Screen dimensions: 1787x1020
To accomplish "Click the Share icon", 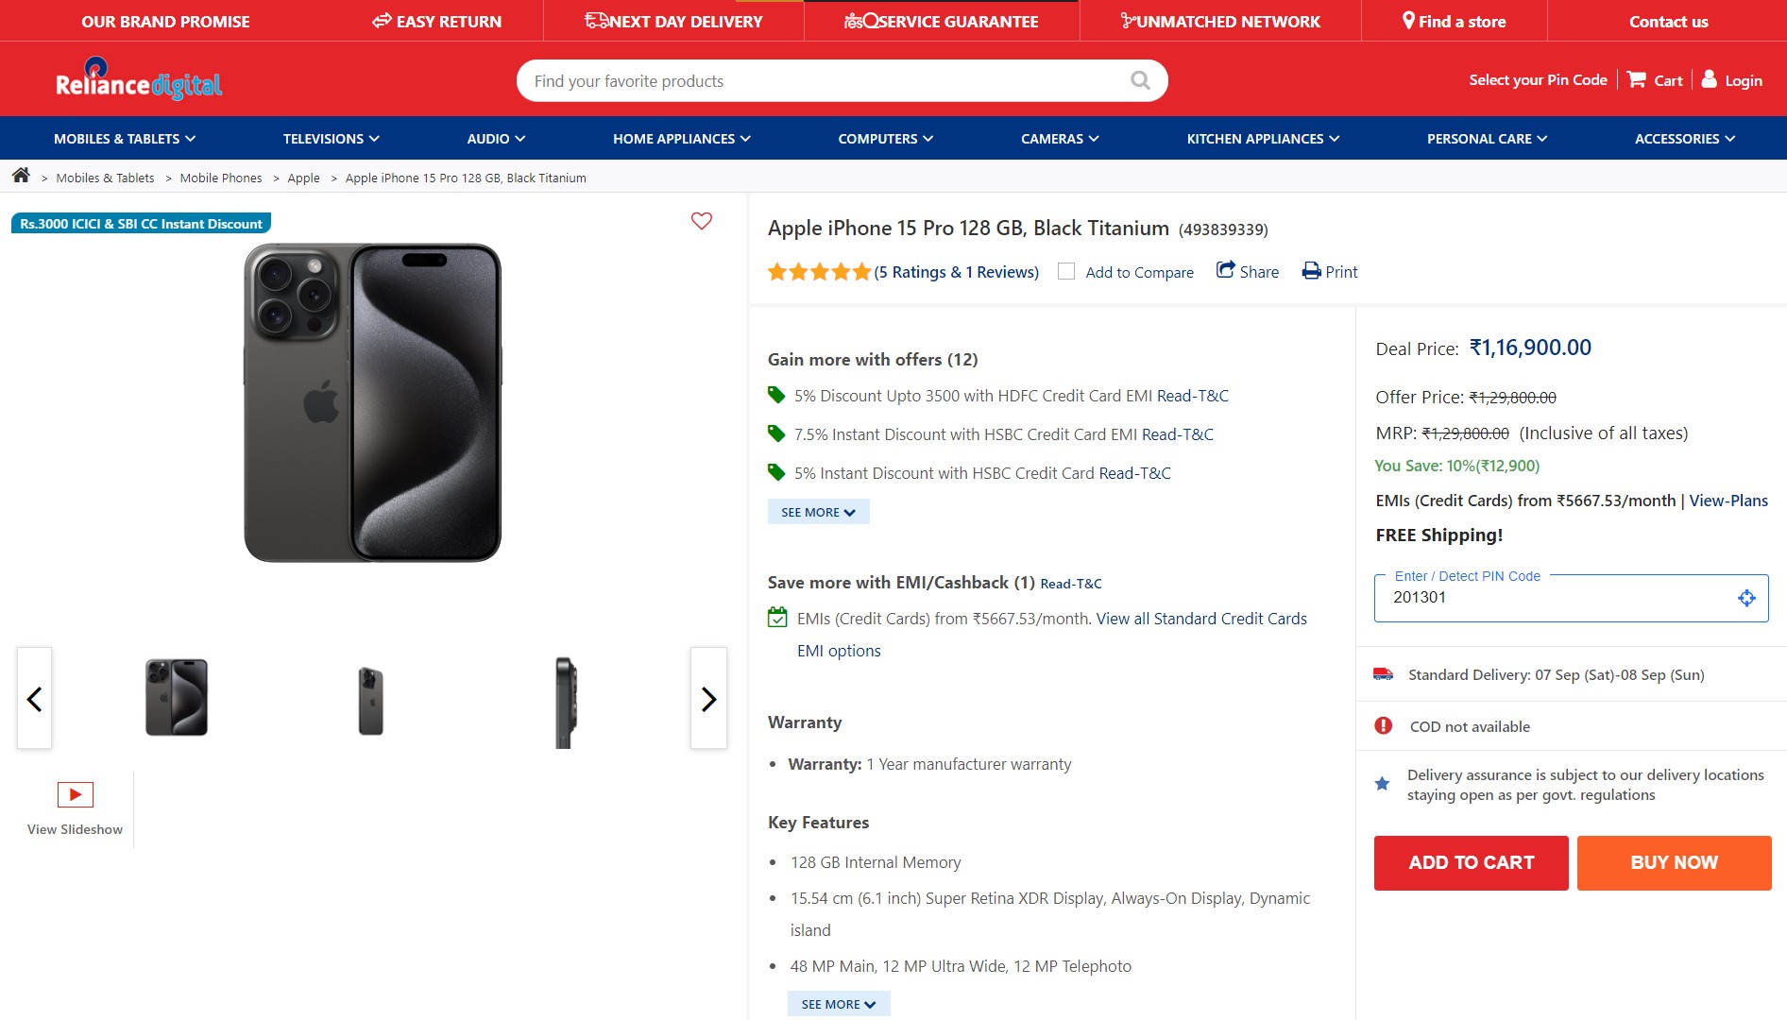I will [x=1226, y=270].
